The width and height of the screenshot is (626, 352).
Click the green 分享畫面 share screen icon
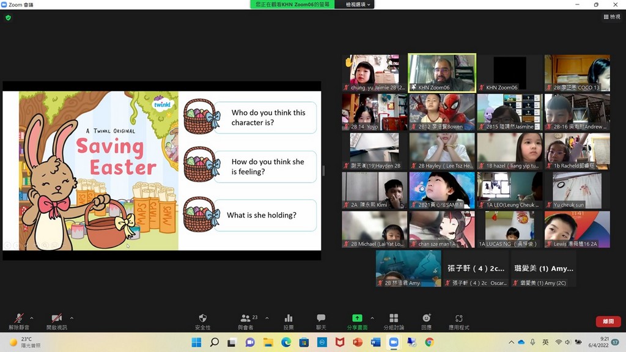coord(357,318)
